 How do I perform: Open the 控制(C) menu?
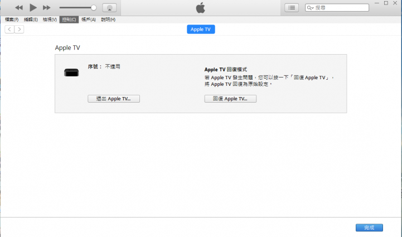[69, 20]
